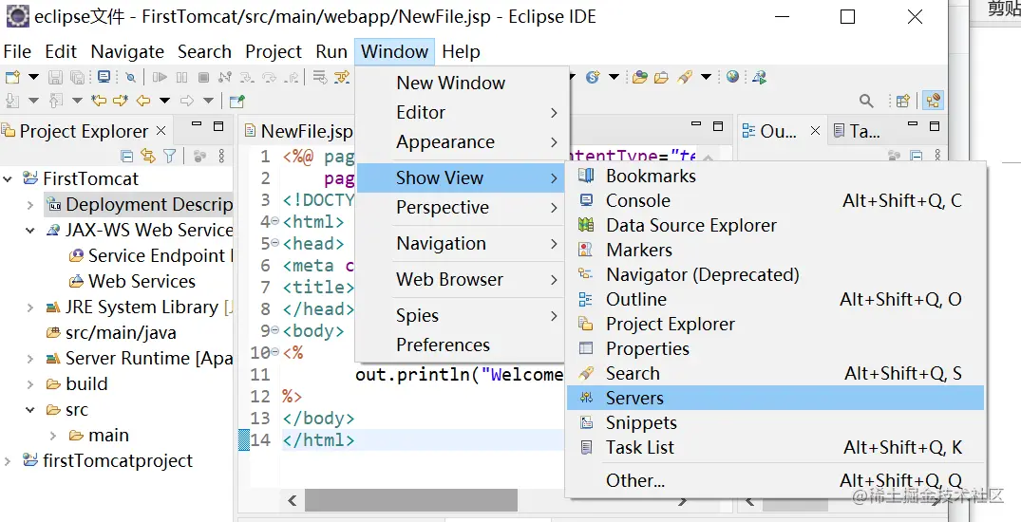Choose Console from Show View submenu

coord(775,200)
